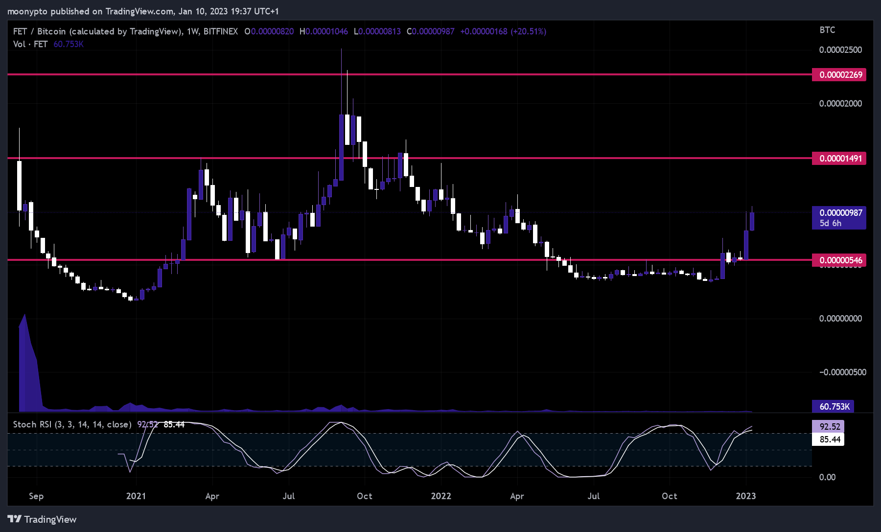This screenshot has width=881, height=532.
Task: Click the Vol · FET indicator title
Action: tap(30, 44)
